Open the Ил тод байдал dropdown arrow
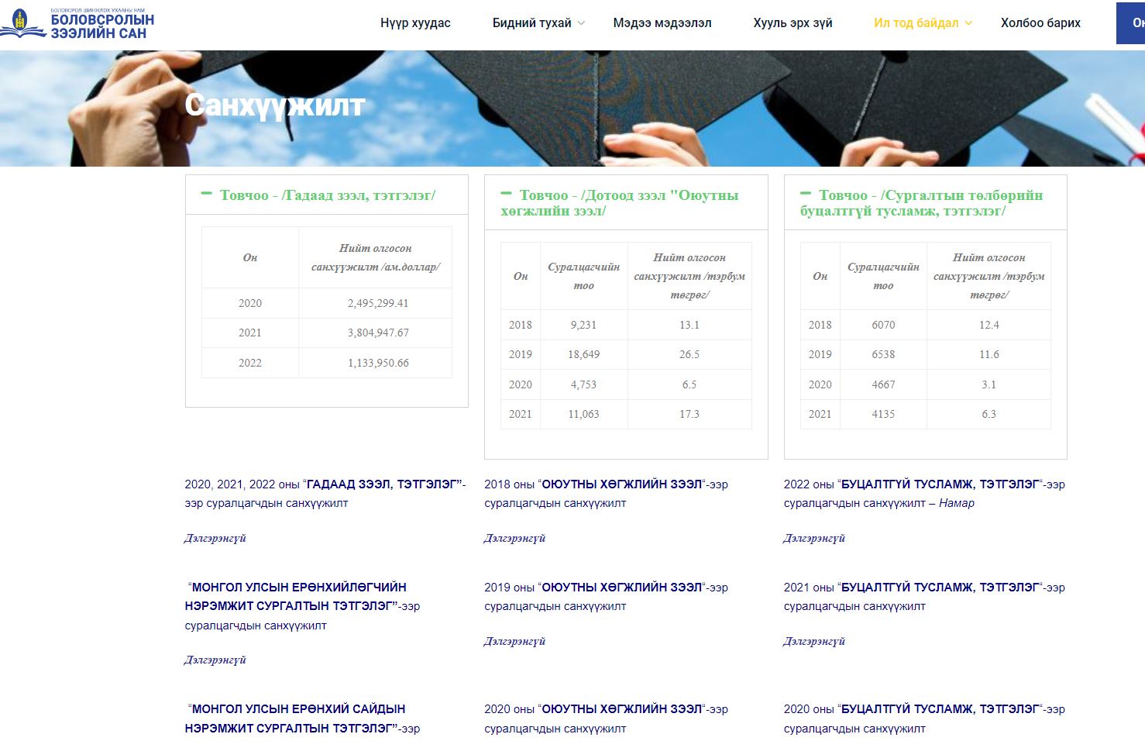Viewport: 1145px width, 741px height. pos(968,23)
